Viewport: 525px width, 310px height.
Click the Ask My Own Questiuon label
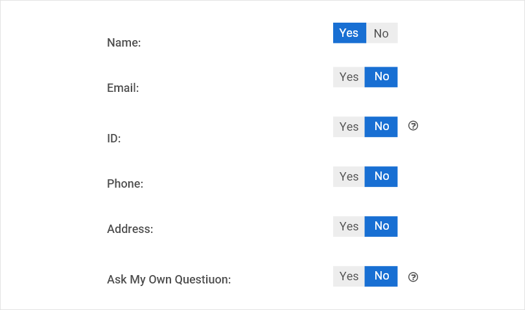coord(169,280)
